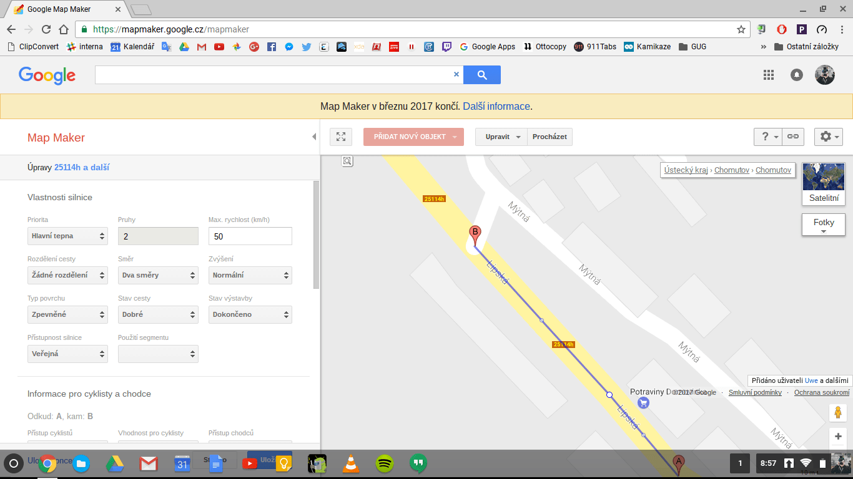Switch to Satelitní map view thumbnail
Image resolution: width=853 pixels, height=479 pixels.
[x=823, y=184]
